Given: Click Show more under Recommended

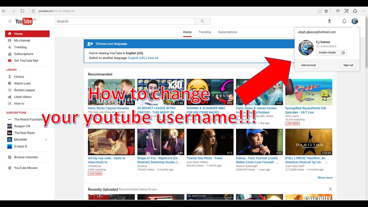Looking at the screenshot, I should click(x=325, y=178).
